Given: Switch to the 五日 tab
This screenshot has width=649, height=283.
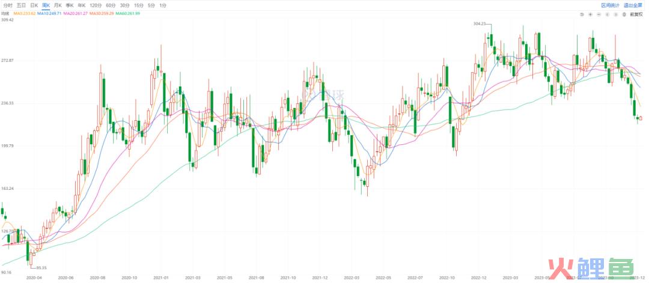Looking at the screenshot, I should coord(21,5).
